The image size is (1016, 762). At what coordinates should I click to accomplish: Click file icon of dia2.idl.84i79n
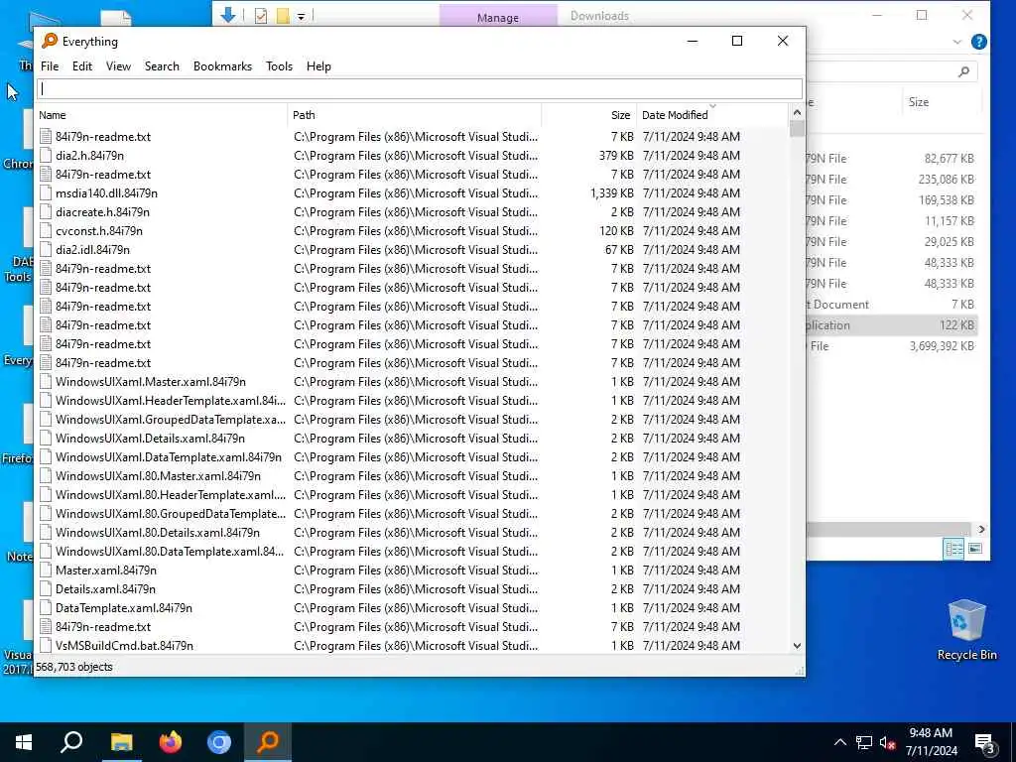click(46, 249)
